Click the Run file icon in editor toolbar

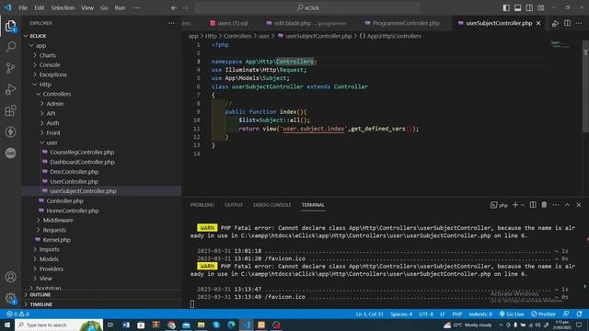pyautogui.click(x=555, y=23)
